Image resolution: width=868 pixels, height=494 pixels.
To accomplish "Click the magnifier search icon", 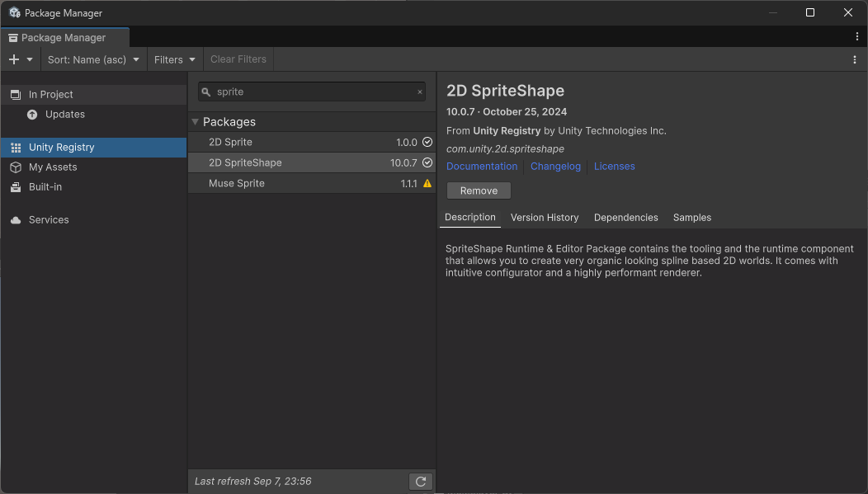I will (x=206, y=92).
